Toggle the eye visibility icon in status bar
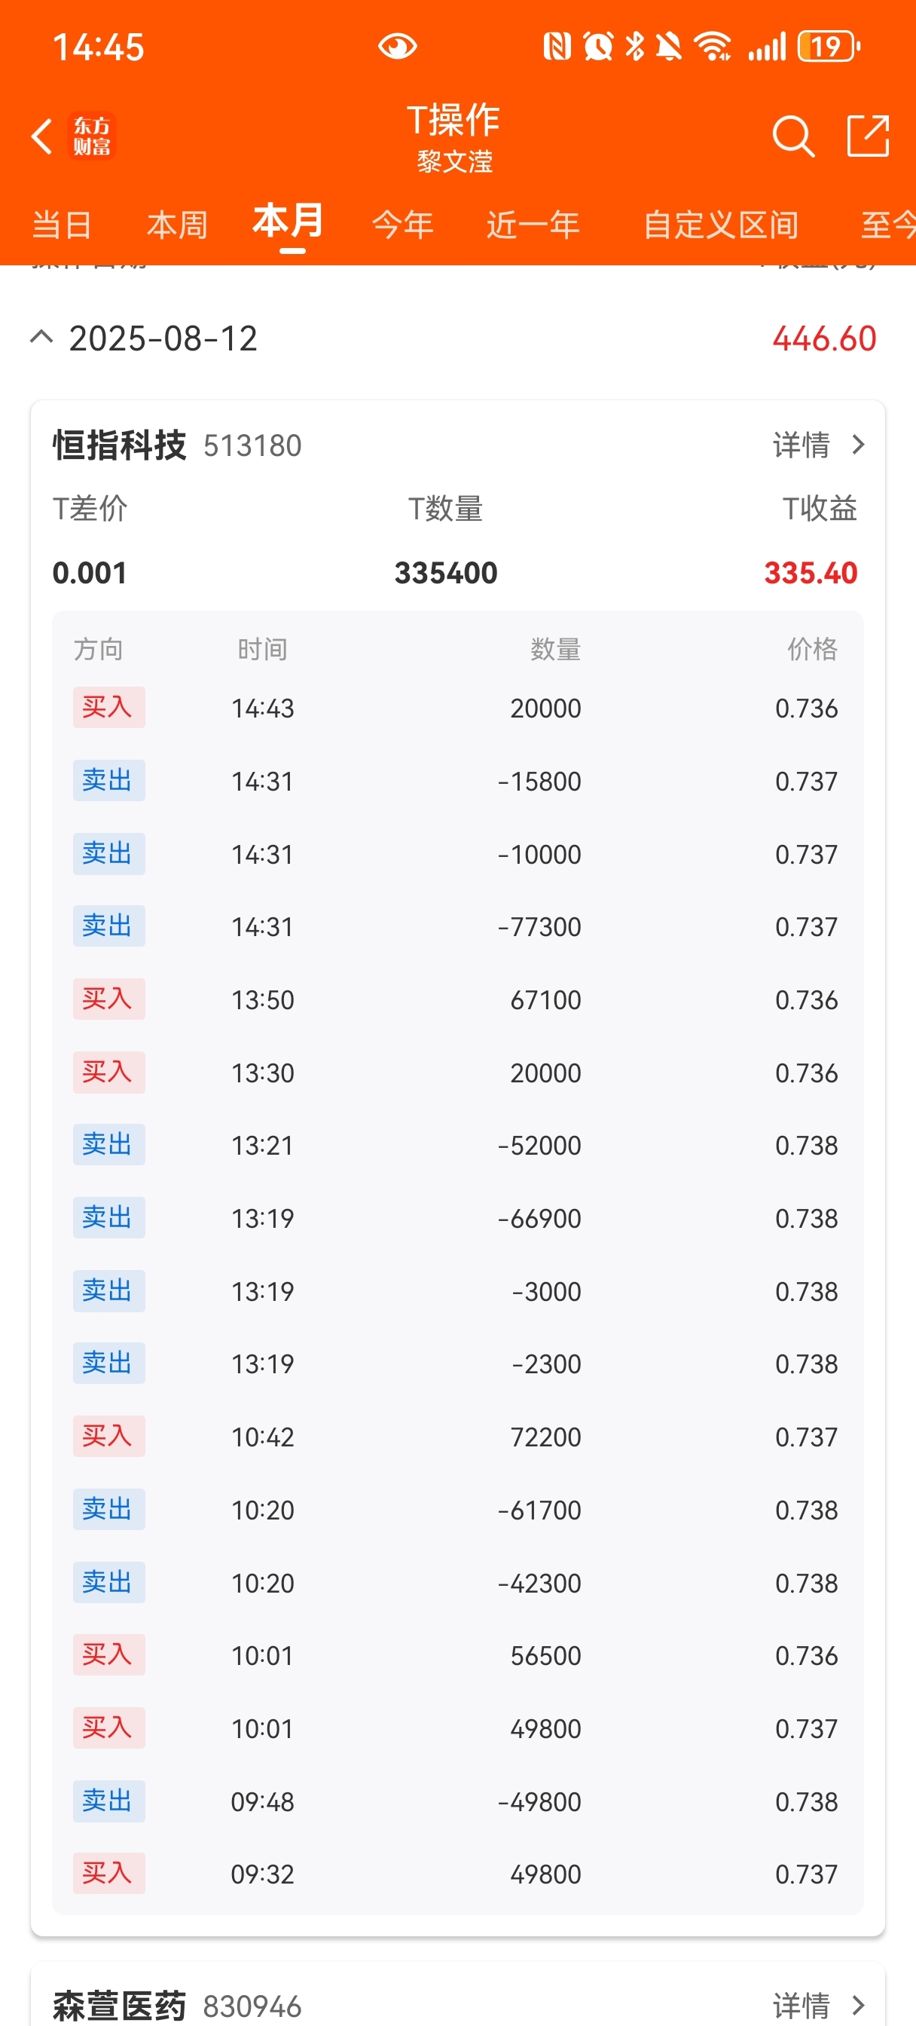Image resolution: width=916 pixels, height=2026 pixels. (397, 47)
